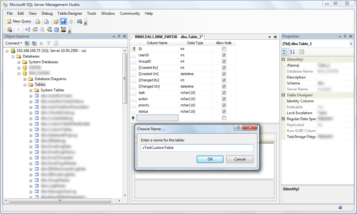Pin the Properties panel
The width and height of the screenshot is (357, 214).
tap(345, 37)
